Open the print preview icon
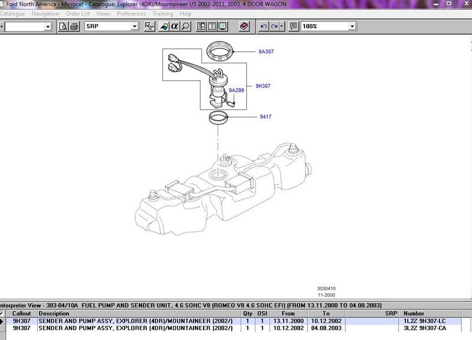 pos(63,27)
